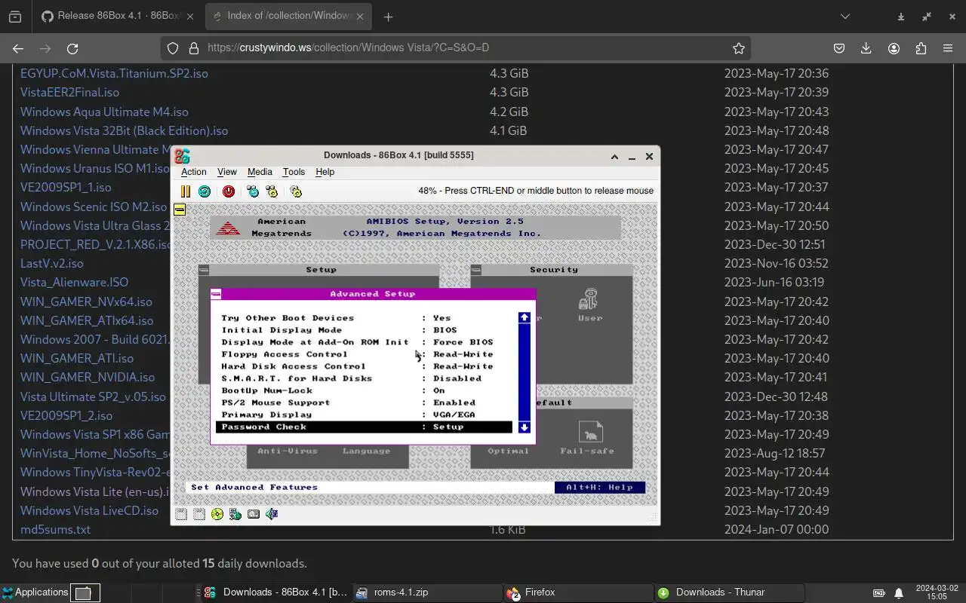Send Ctrl+Alt+Del via toolbar icon

(253, 191)
